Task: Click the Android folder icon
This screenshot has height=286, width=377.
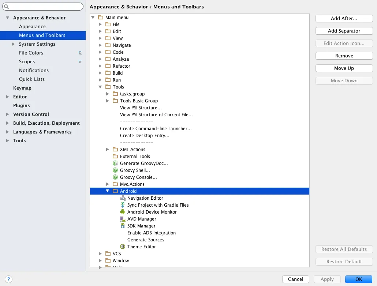Action: [115, 191]
